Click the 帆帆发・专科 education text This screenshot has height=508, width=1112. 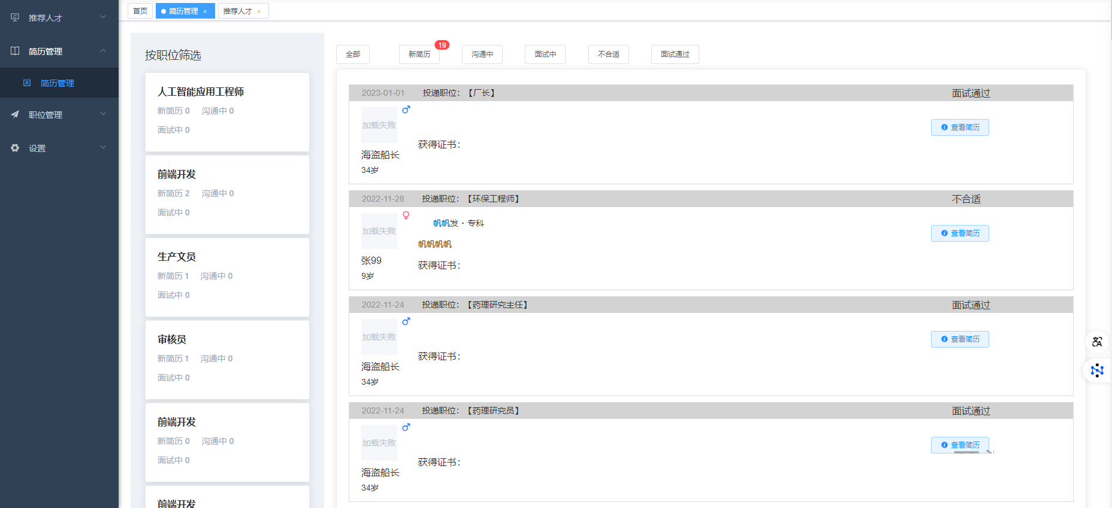pyautogui.click(x=458, y=223)
